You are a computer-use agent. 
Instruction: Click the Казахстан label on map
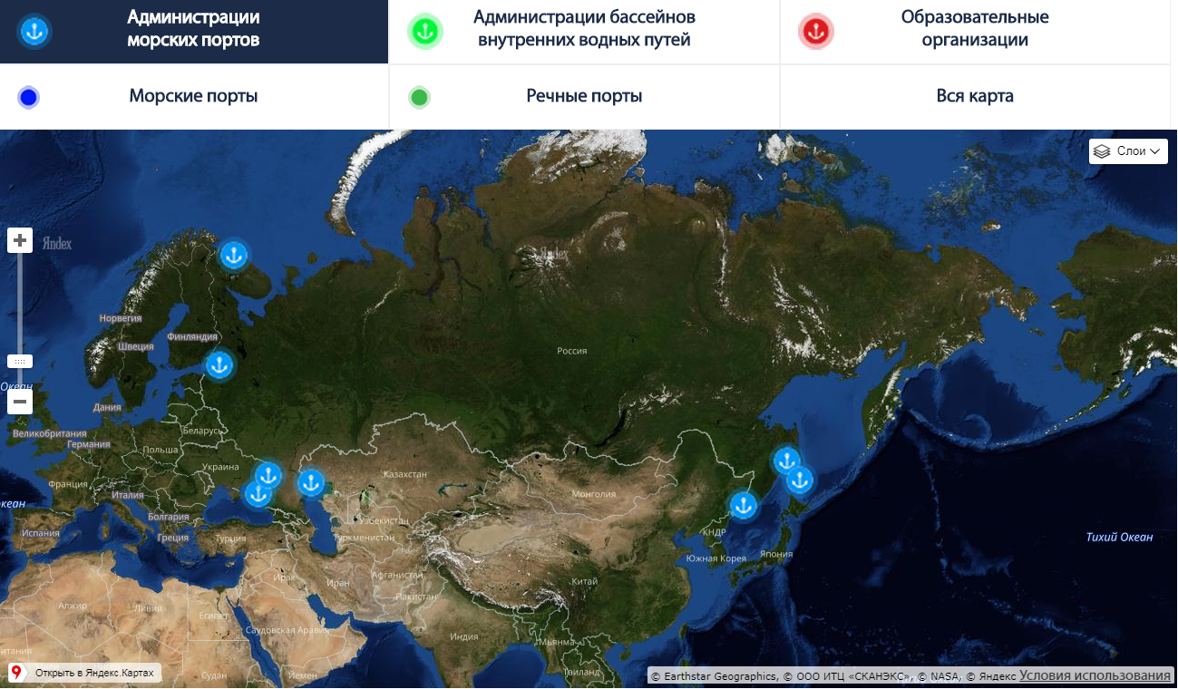pos(405,474)
